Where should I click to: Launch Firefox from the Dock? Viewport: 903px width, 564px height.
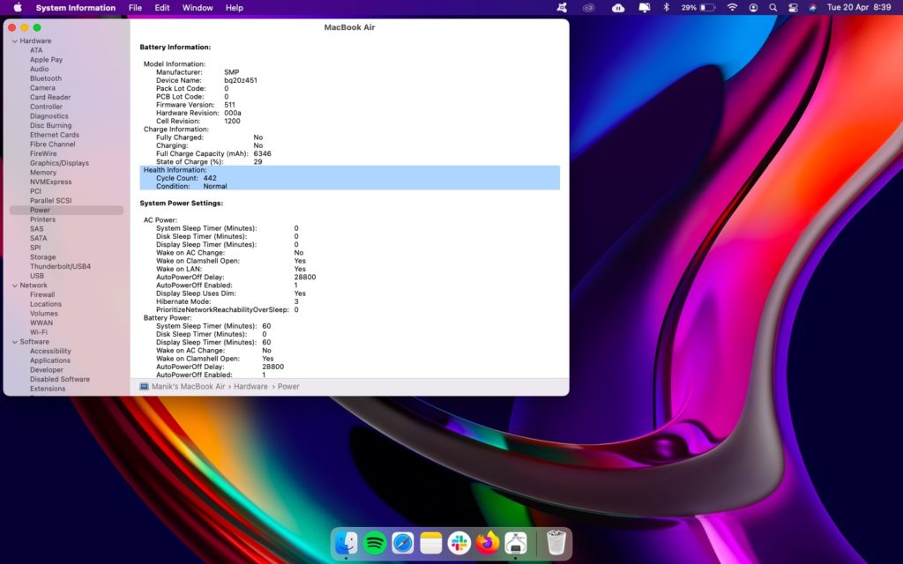486,544
